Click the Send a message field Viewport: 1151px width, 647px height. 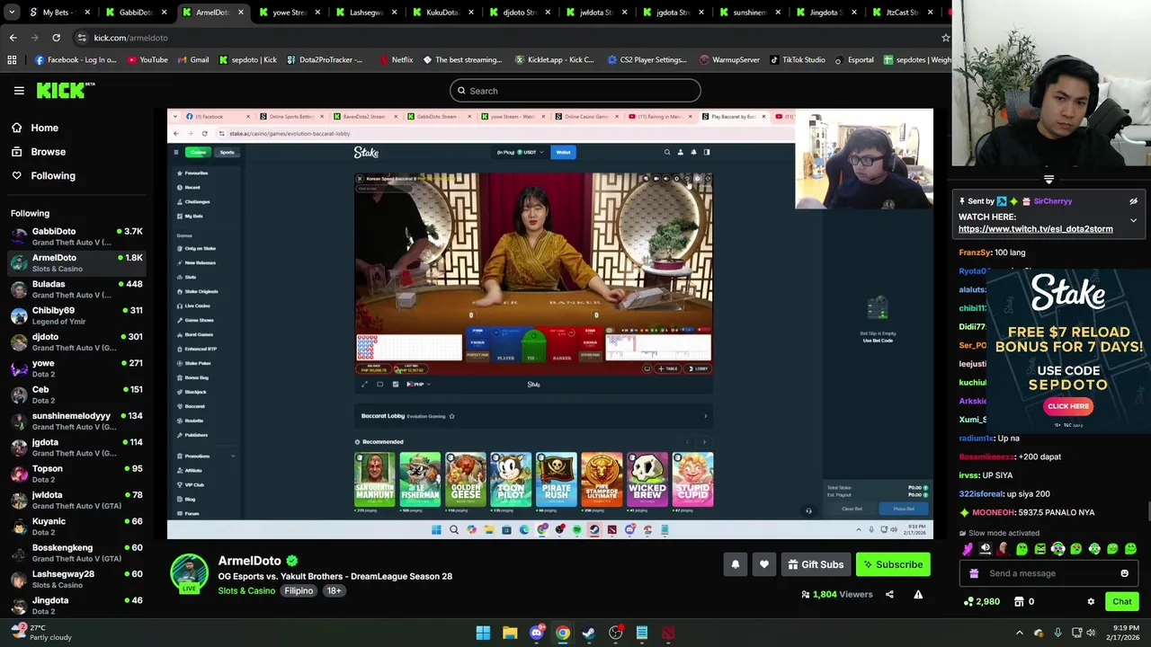[1048, 573]
